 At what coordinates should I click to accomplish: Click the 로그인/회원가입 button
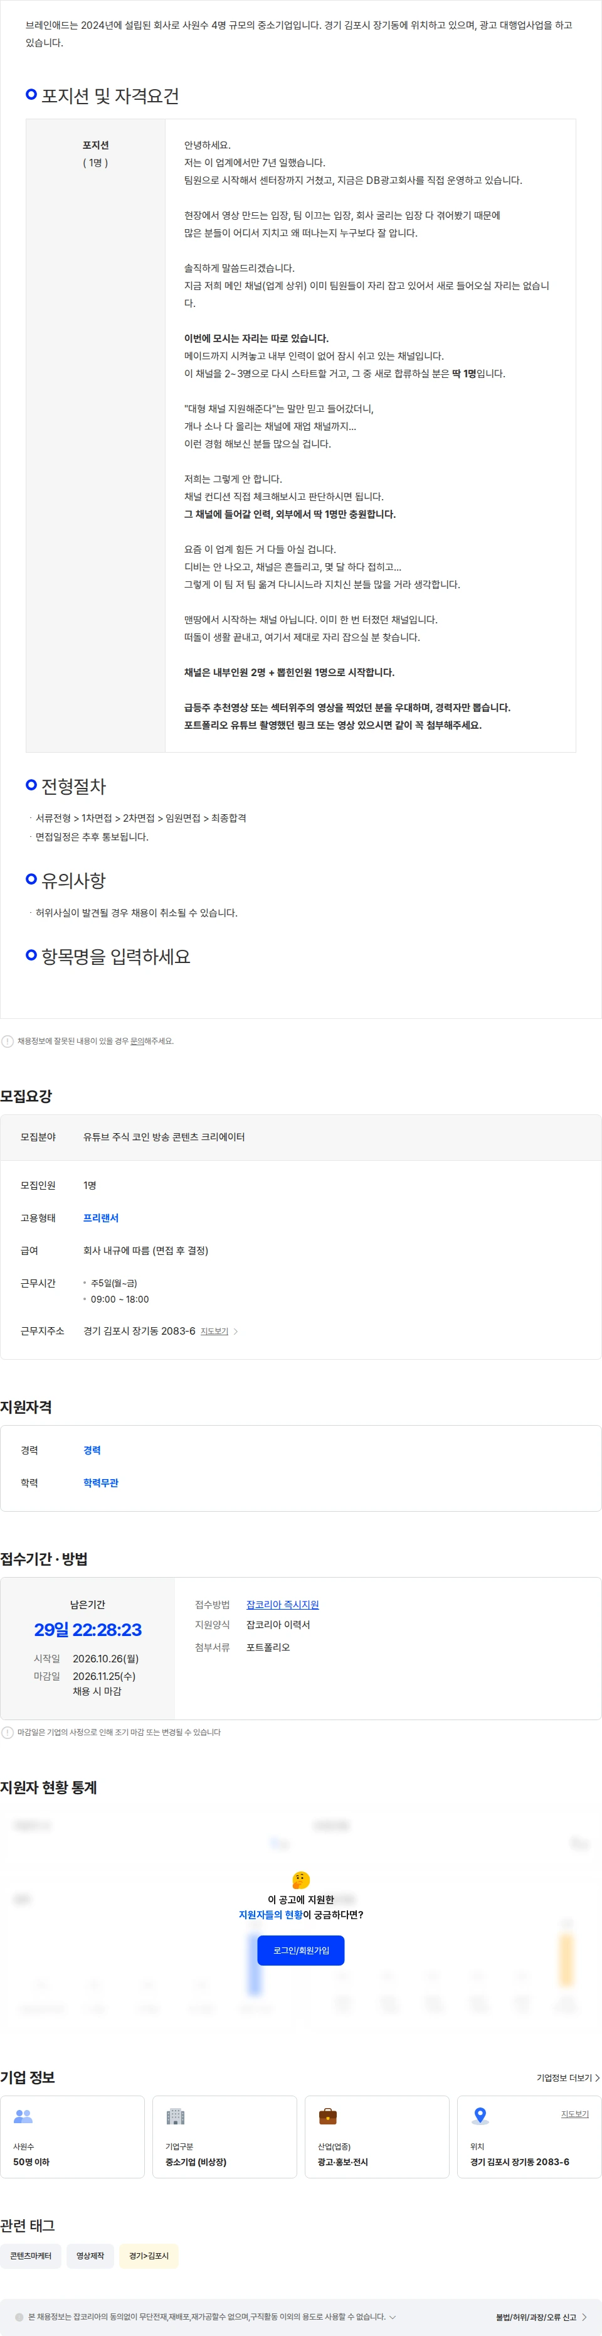coord(300,1951)
